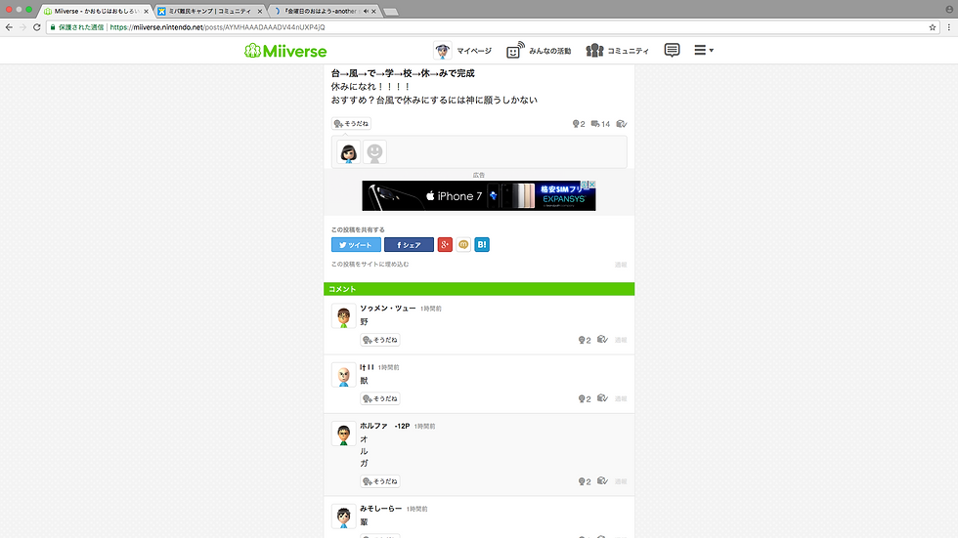Like ホルファ's comment with そうだね

pos(380,481)
